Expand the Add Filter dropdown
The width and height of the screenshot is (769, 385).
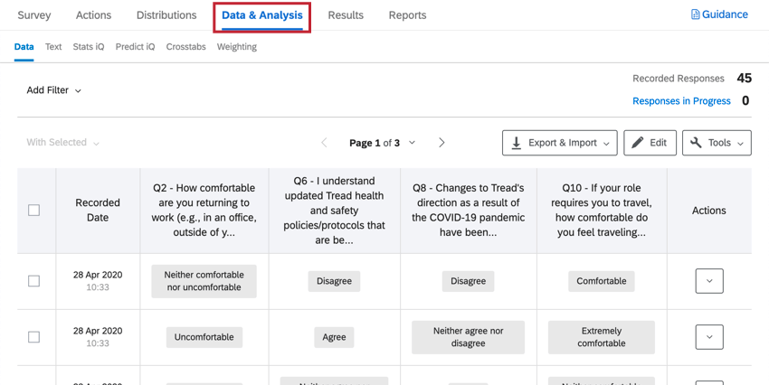[54, 90]
